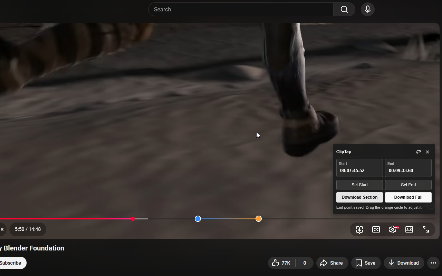Click into the Search text field

241,9
